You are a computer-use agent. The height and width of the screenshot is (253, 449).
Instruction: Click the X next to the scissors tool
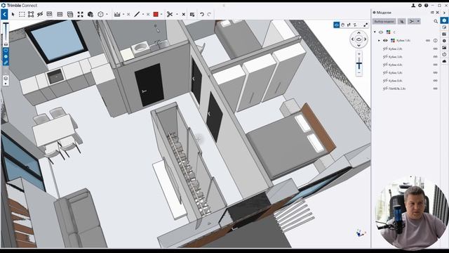click(x=184, y=14)
